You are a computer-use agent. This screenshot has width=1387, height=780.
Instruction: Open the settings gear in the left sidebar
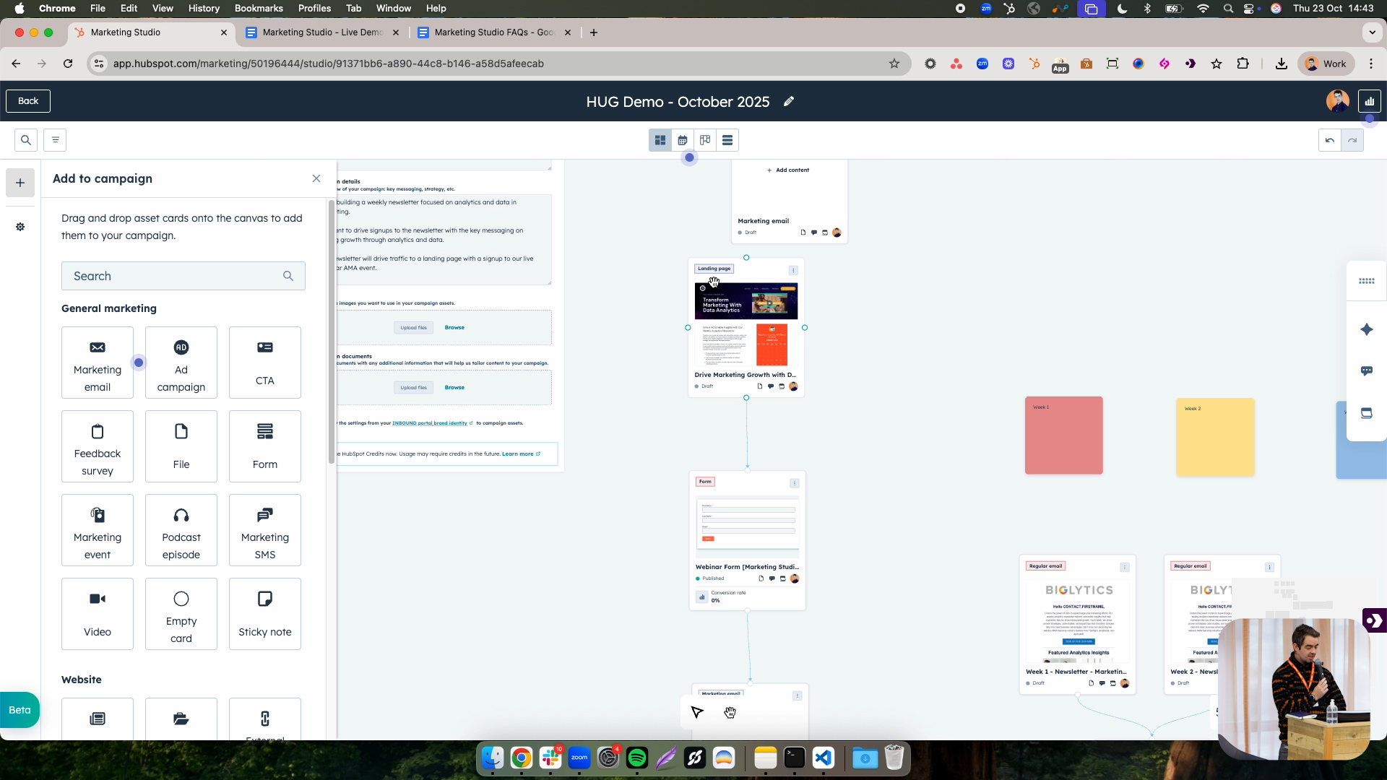pyautogui.click(x=20, y=227)
